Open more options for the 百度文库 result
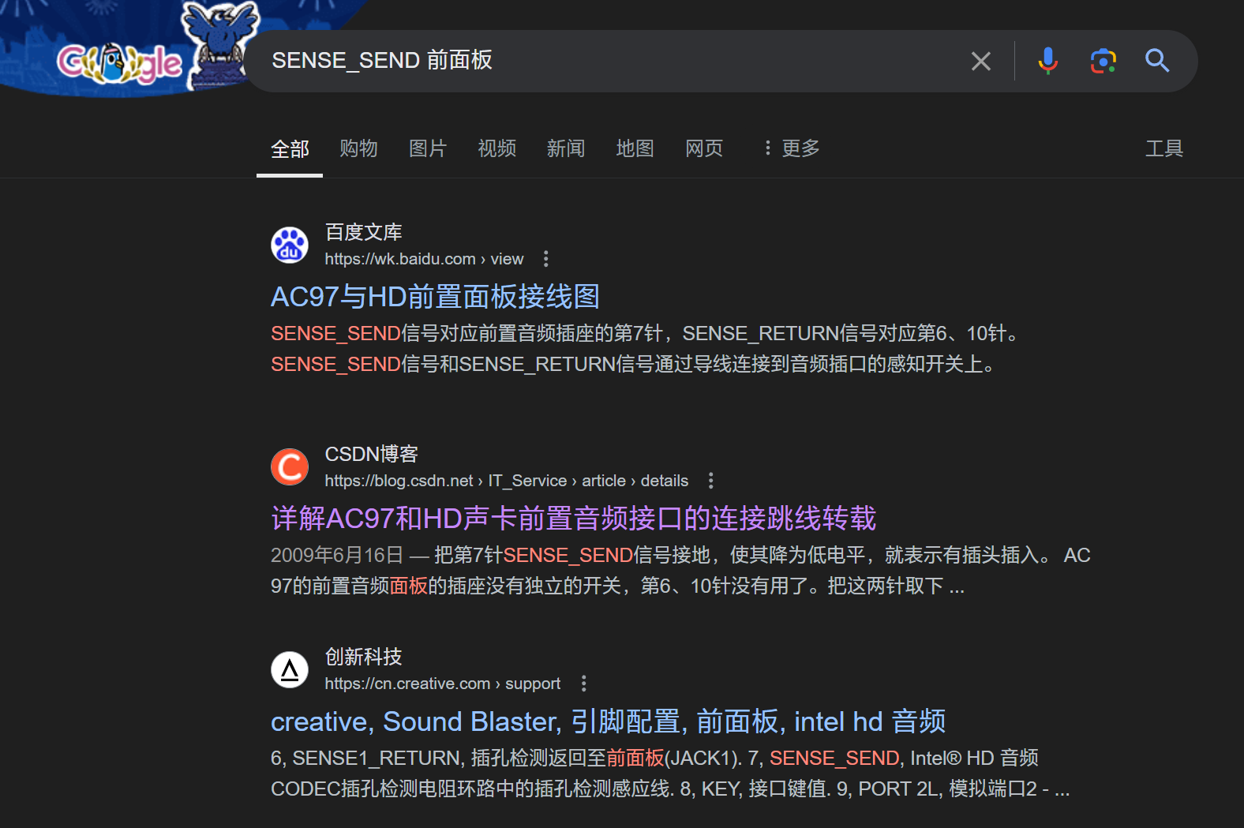This screenshot has width=1244, height=828. [x=545, y=259]
